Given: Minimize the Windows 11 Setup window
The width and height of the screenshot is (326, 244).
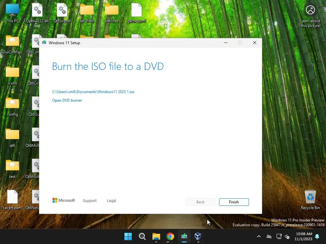Looking at the screenshot, I should (x=226, y=43).
